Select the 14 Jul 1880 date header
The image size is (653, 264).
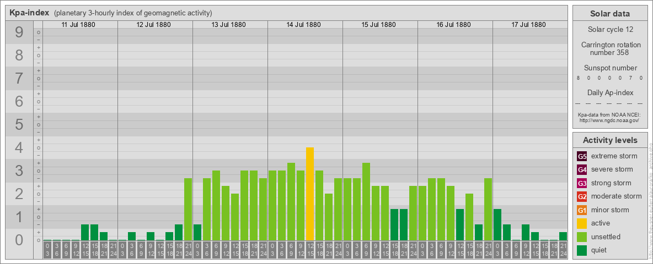[x=303, y=25]
